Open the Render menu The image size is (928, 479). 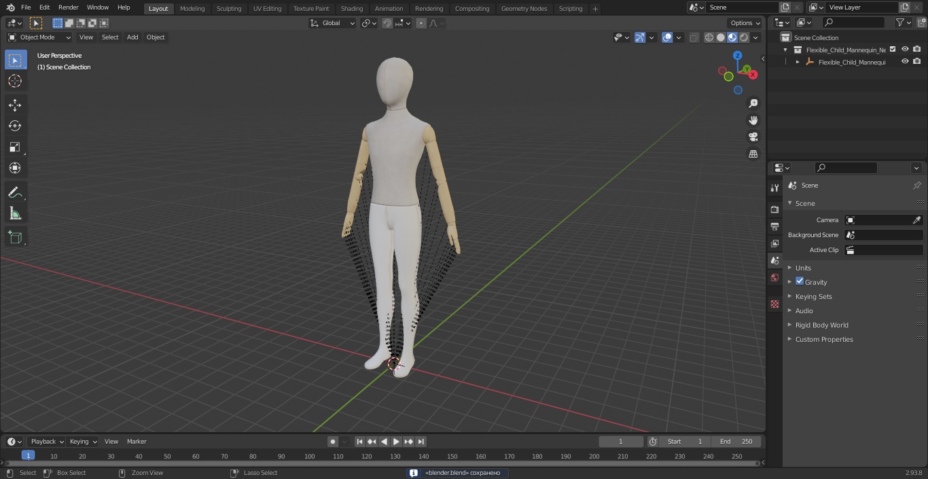click(x=68, y=7)
